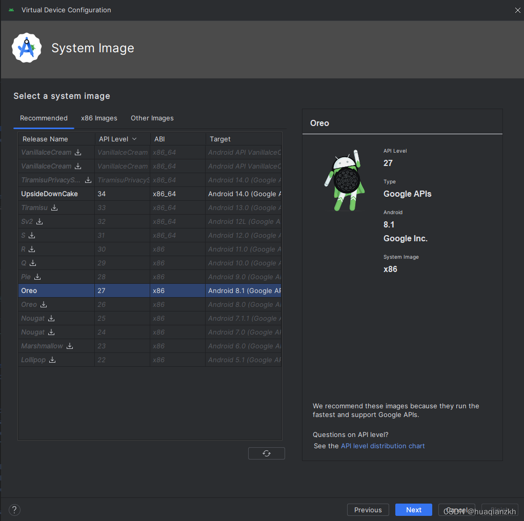Select the Oreo API 27 row
Viewport: 524px width, 521px height.
150,291
